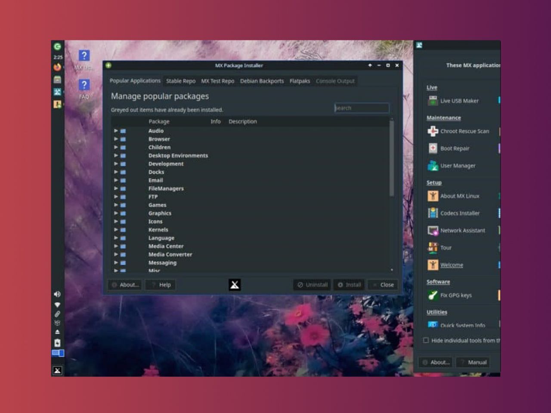
Task: Switch to the Flatpaks tab
Action: pyautogui.click(x=300, y=81)
